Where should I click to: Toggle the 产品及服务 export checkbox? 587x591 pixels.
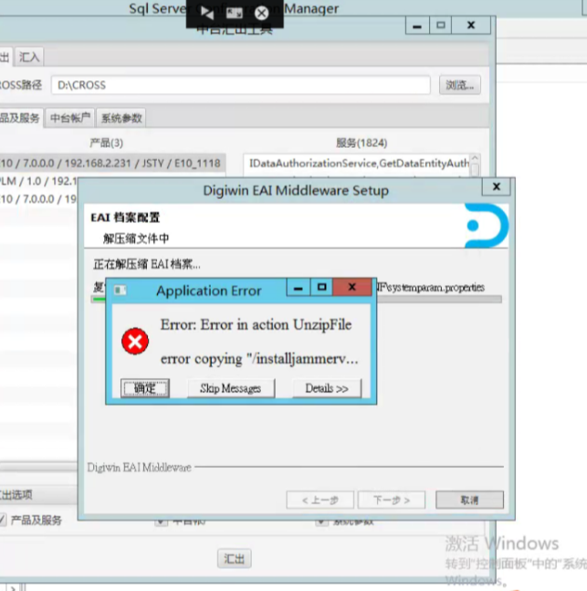[3, 520]
